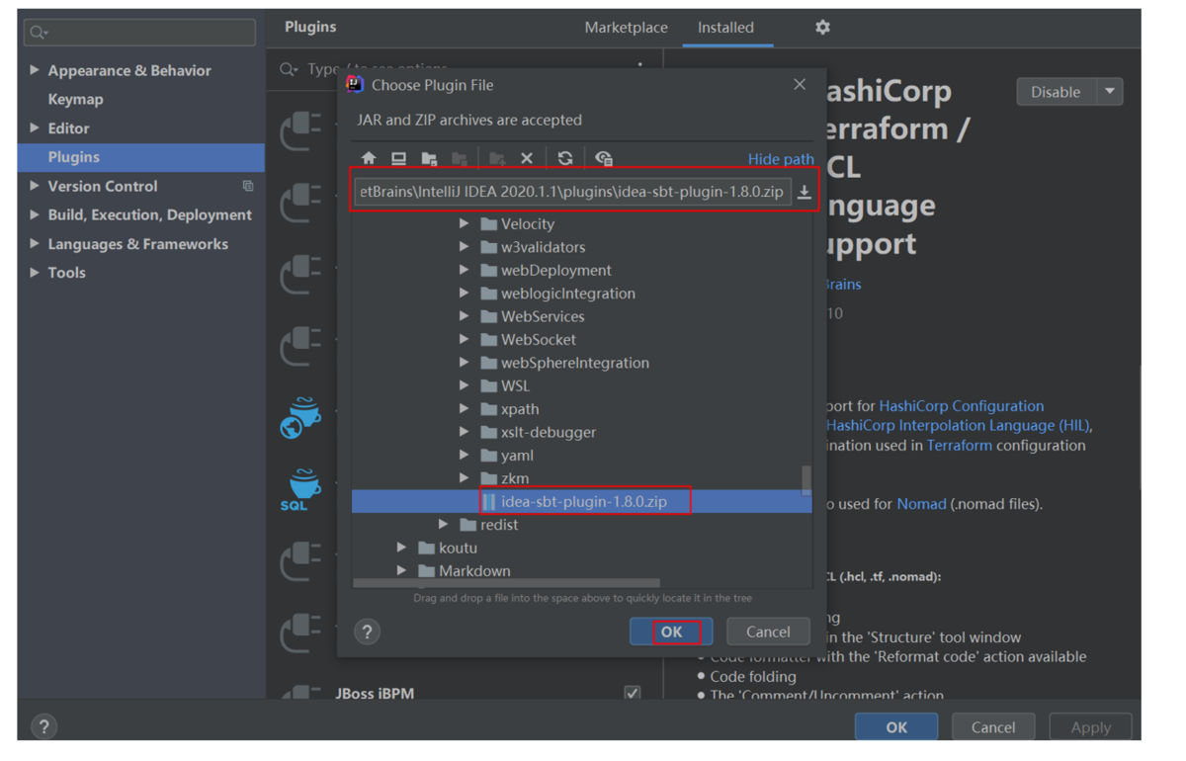The image size is (1186, 761).
Task: Click OK in the Settings window
Action: pos(896,727)
